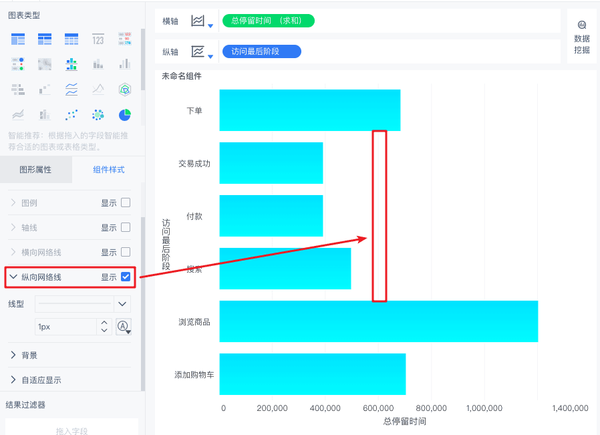Click the 下单 bar in chart
This screenshot has height=435, width=600.
[310, 110]
